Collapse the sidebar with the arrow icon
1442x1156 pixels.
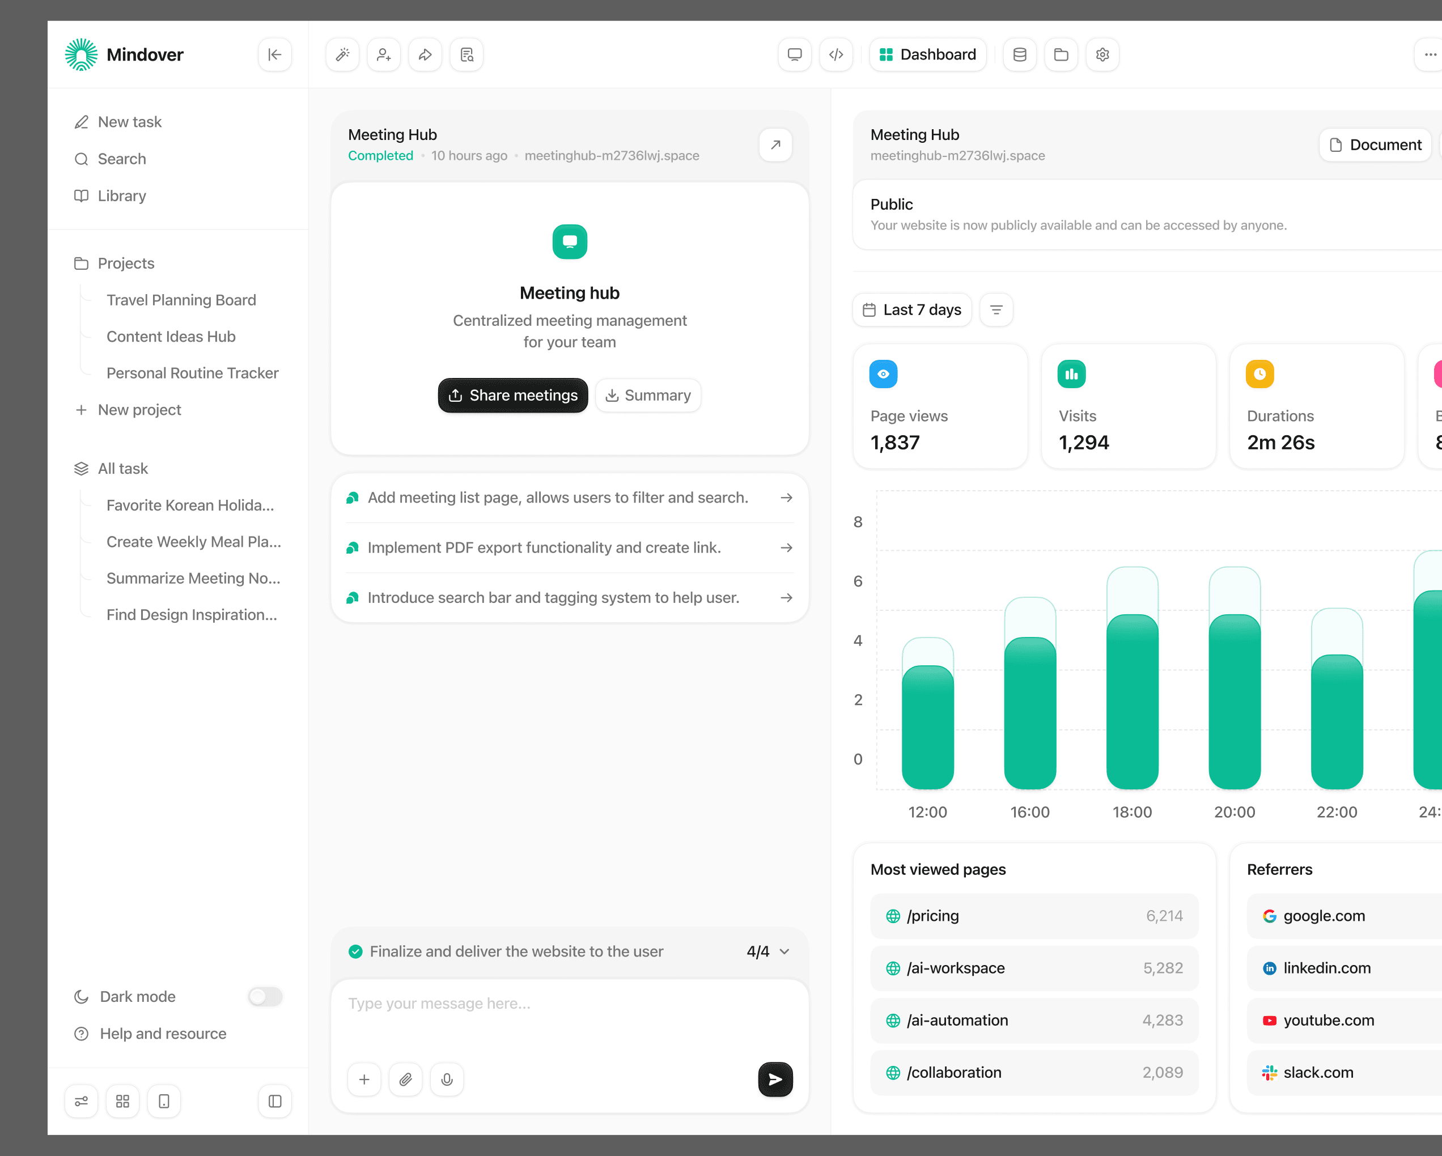point(274,55)
